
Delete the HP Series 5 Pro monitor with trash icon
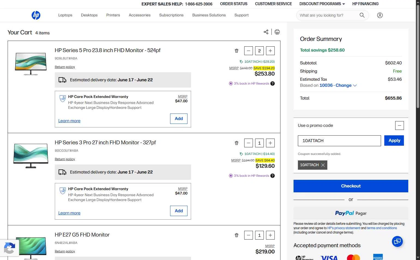tap(237, 51)
